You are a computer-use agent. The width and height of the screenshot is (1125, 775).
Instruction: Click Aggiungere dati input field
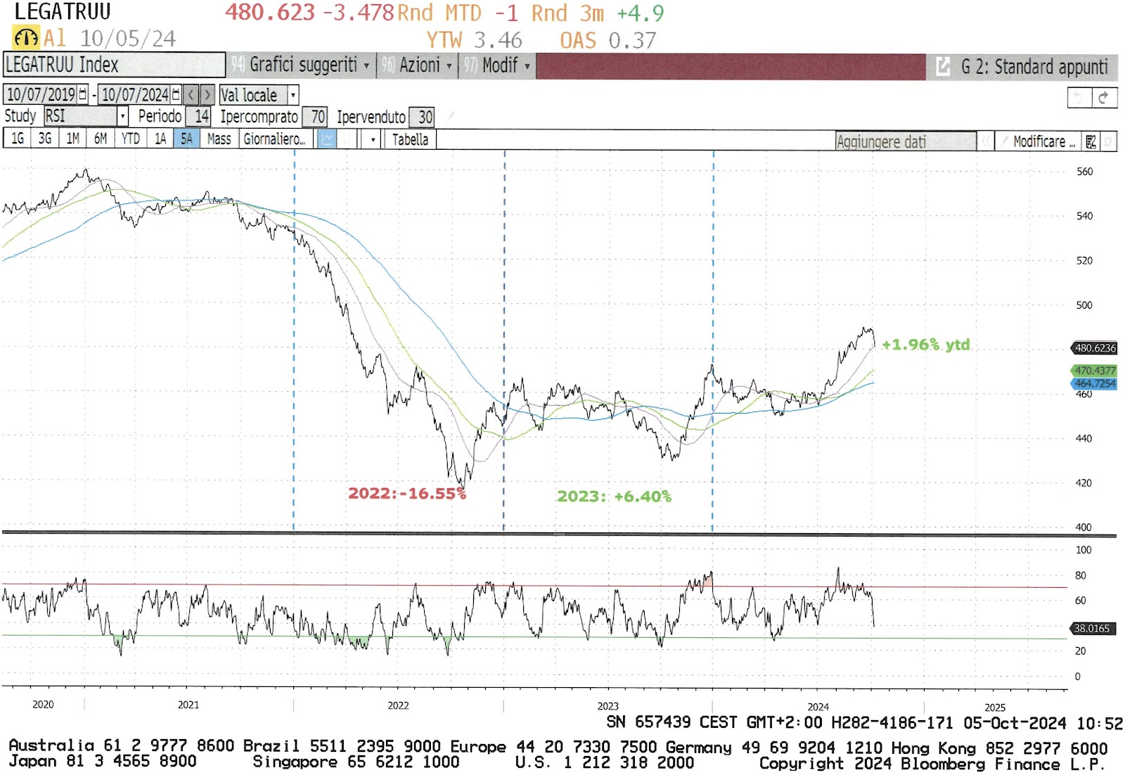pyautogui.click(x=906, y=141)
